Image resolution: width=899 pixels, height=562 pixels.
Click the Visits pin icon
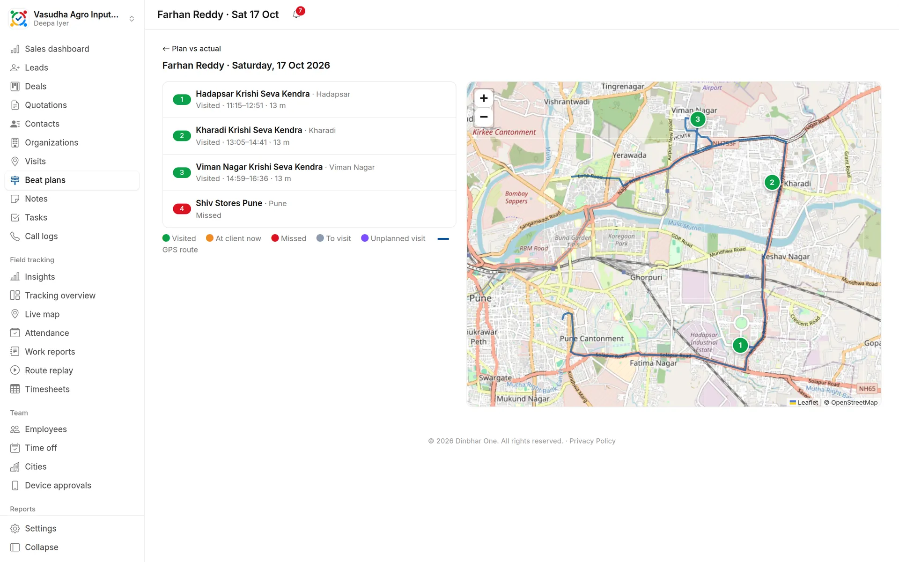pos(15,162)
